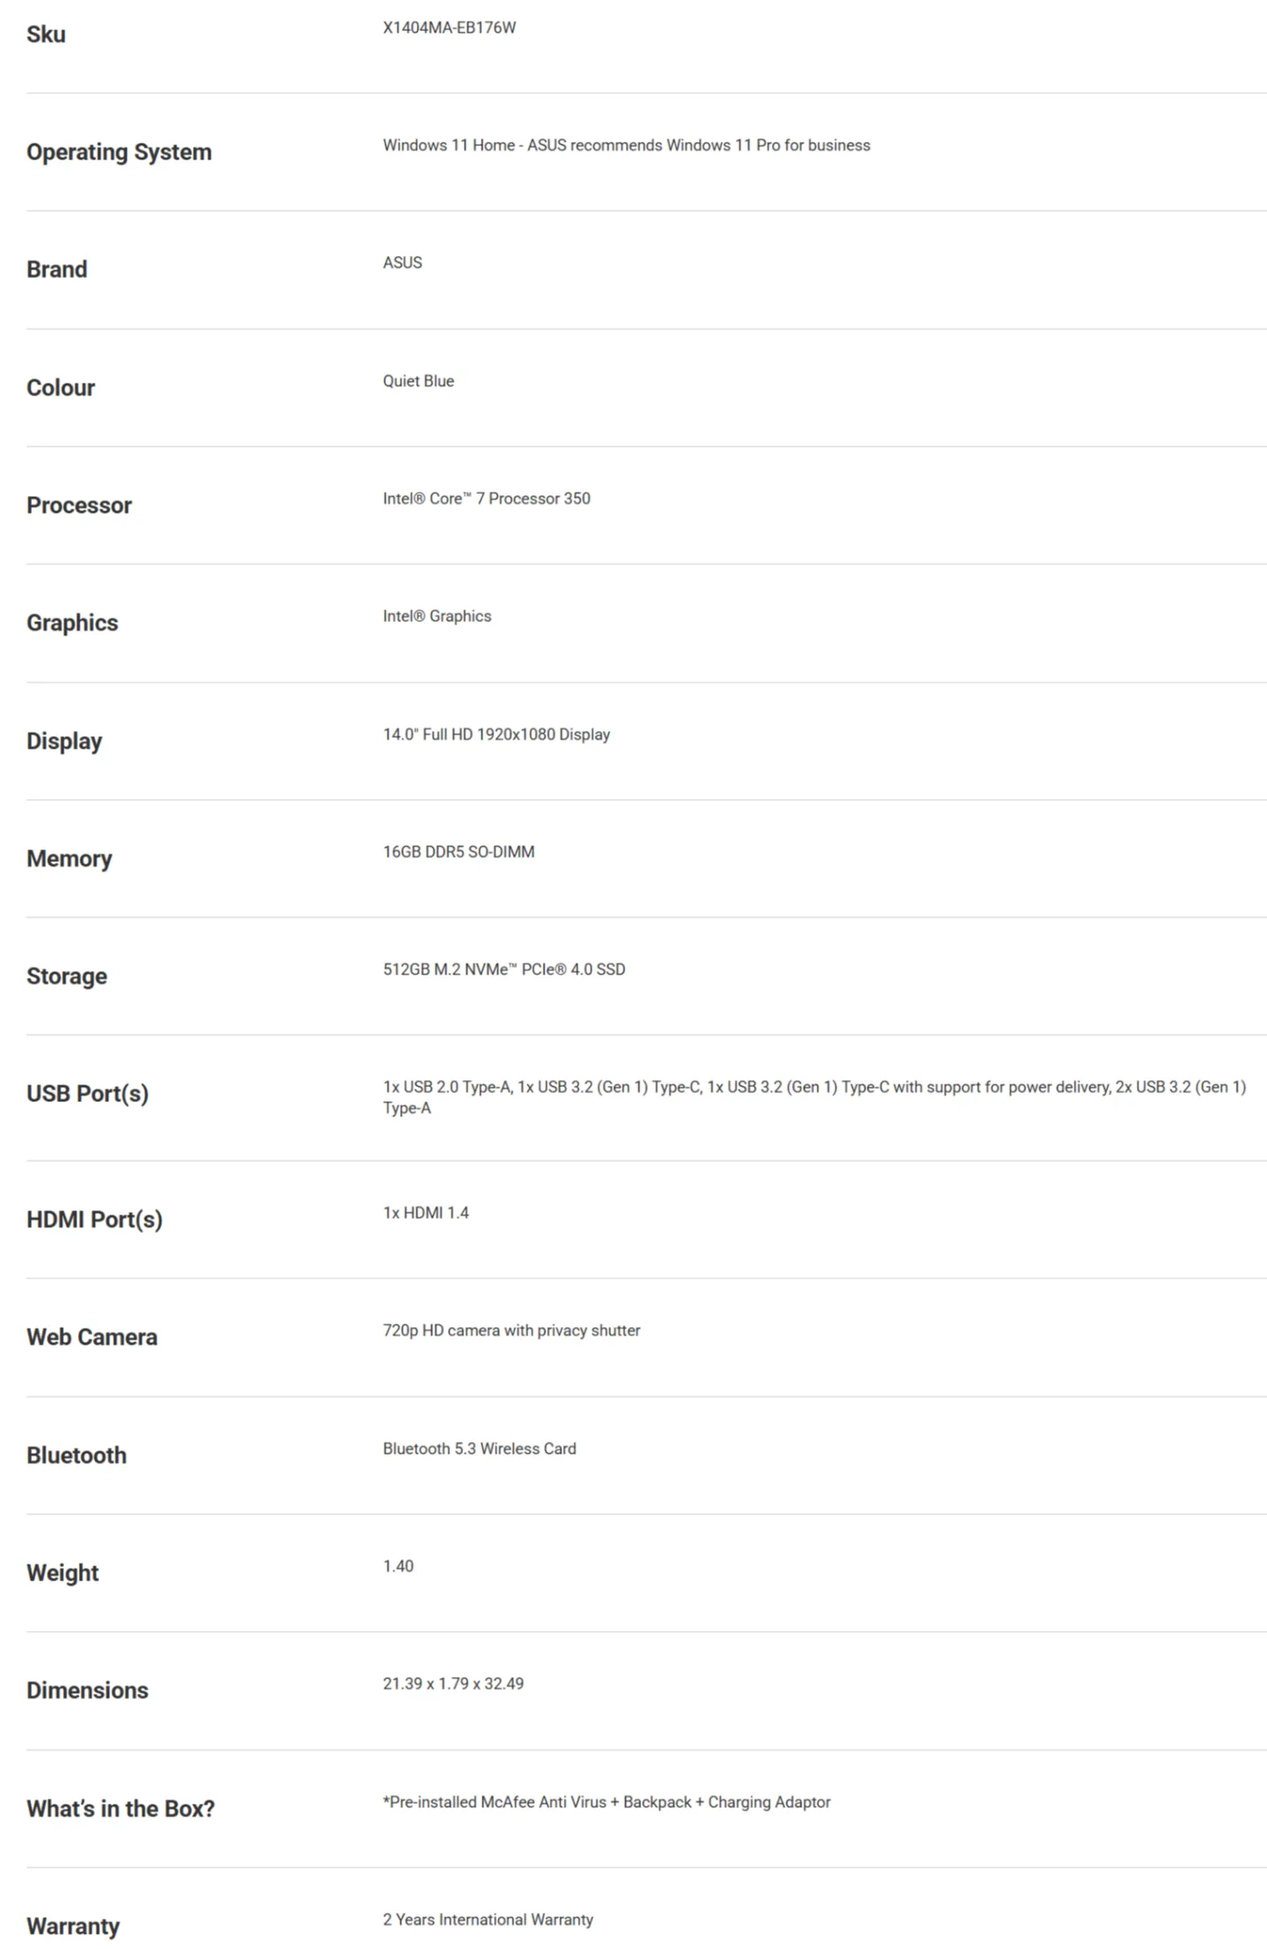The height and width of the screenshot is (1949, 1267).
Task: Select the Sku value X1404MA-EB176W
Action: [449, 27]
